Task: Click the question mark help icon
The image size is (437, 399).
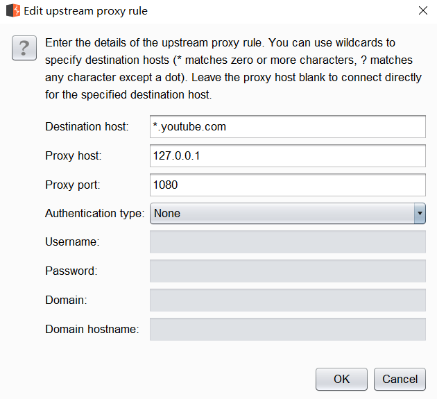Action: tap(24, 49)
